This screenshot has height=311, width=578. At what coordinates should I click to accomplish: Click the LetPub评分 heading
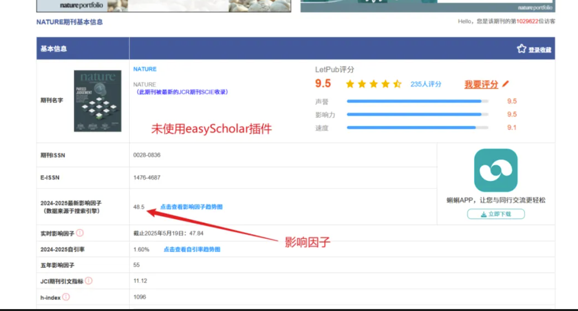coord(335,69)
